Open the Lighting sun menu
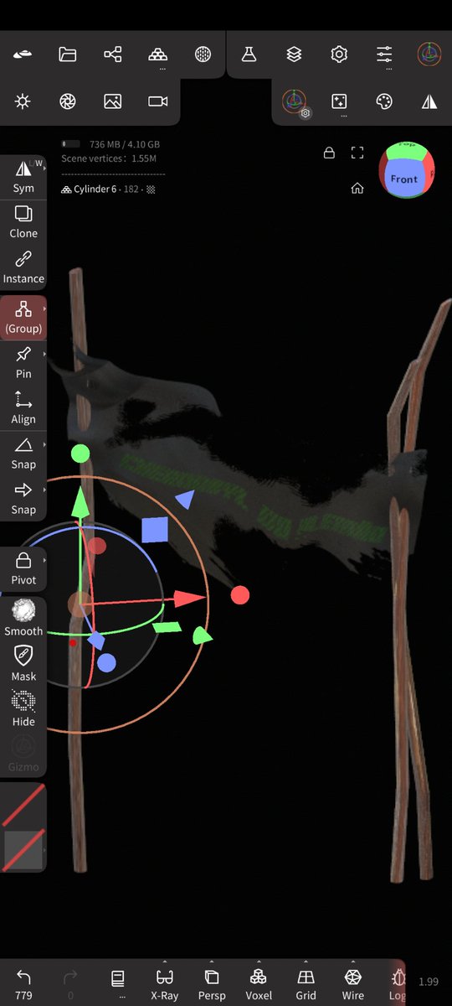Image resolution: width=452 pixels, height=1006 pixels. point(23,101)
